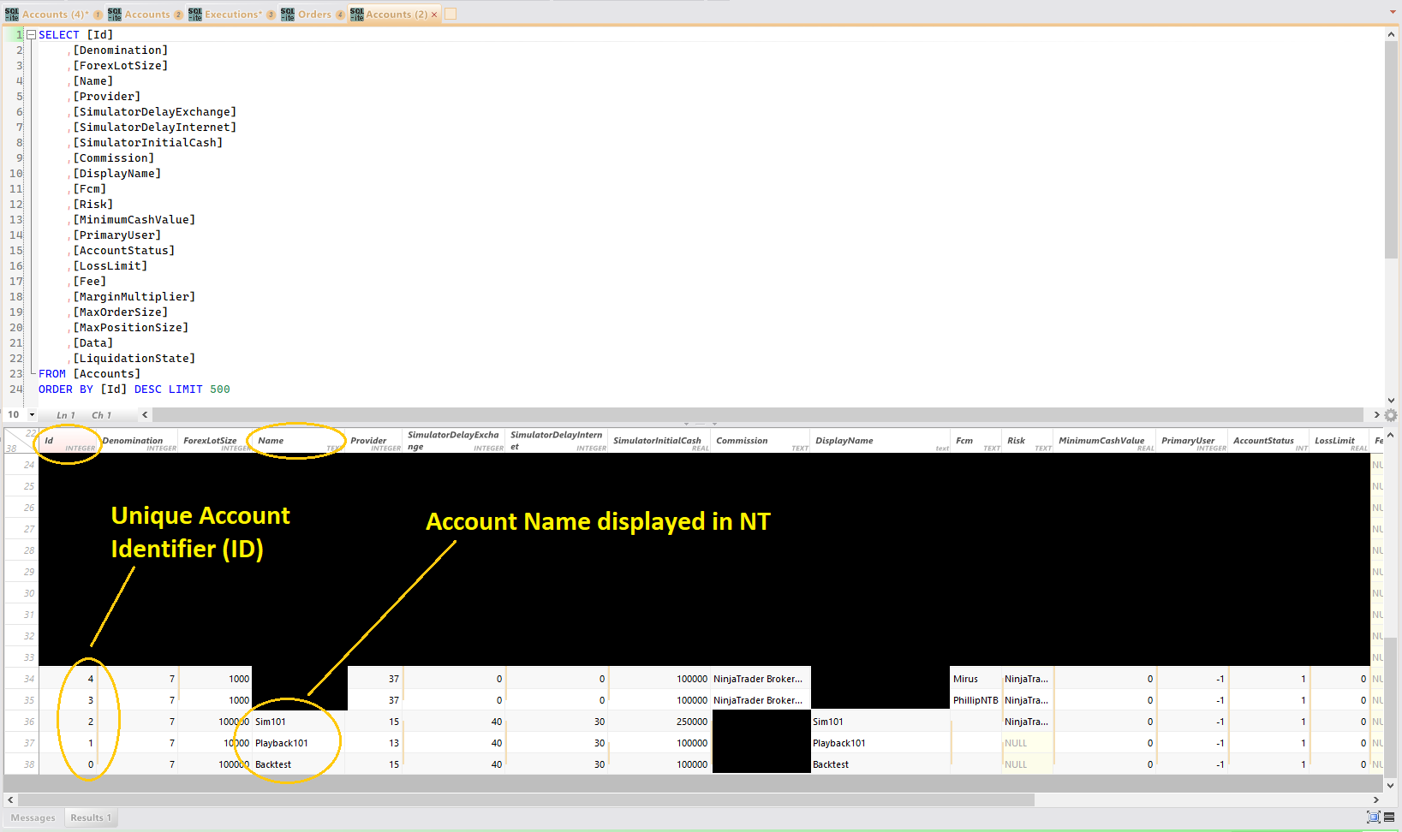The image size is (1402, 832).
Task: Open the Results 1 tab at bottom
Action: pos(91,817)
